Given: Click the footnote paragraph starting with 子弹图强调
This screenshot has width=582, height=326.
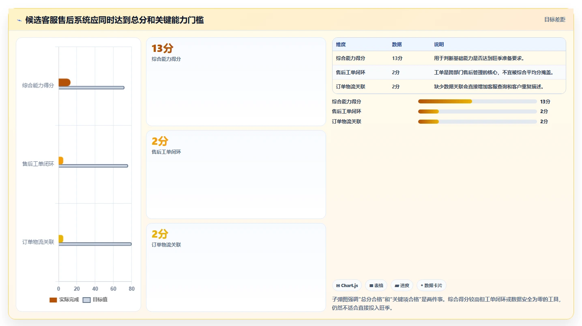Looking at the screenshot, I should [447, 304].
